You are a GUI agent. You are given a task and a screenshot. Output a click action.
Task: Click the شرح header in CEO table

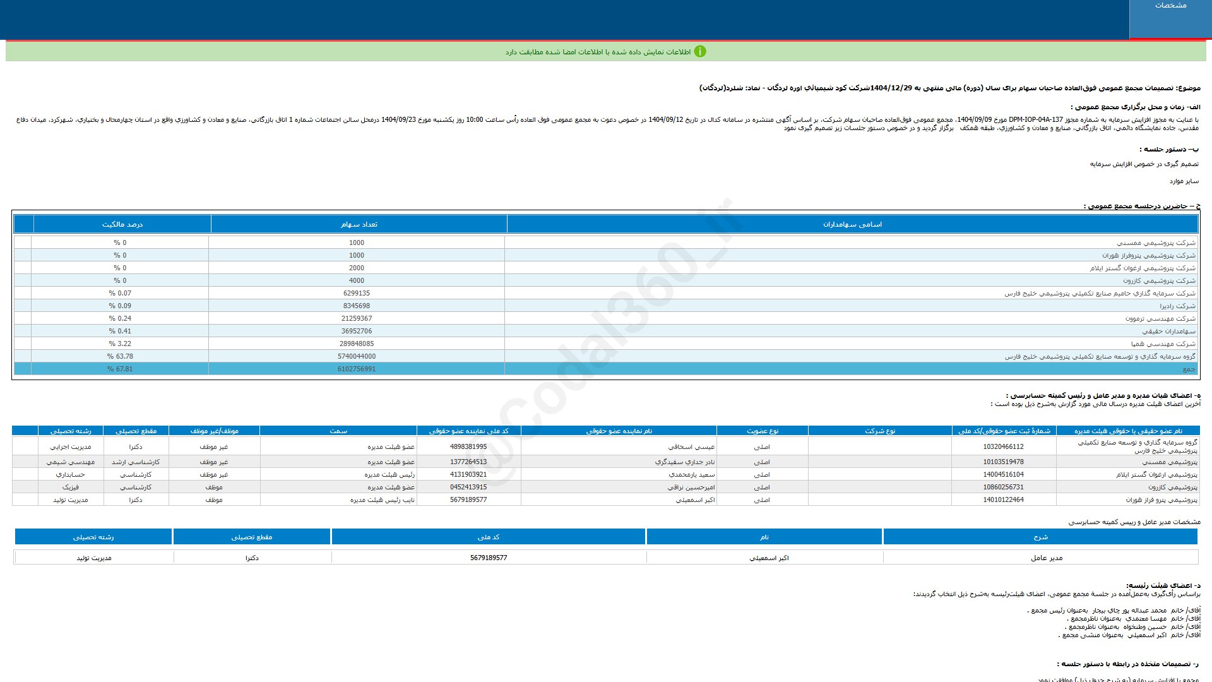(1040, 537)
